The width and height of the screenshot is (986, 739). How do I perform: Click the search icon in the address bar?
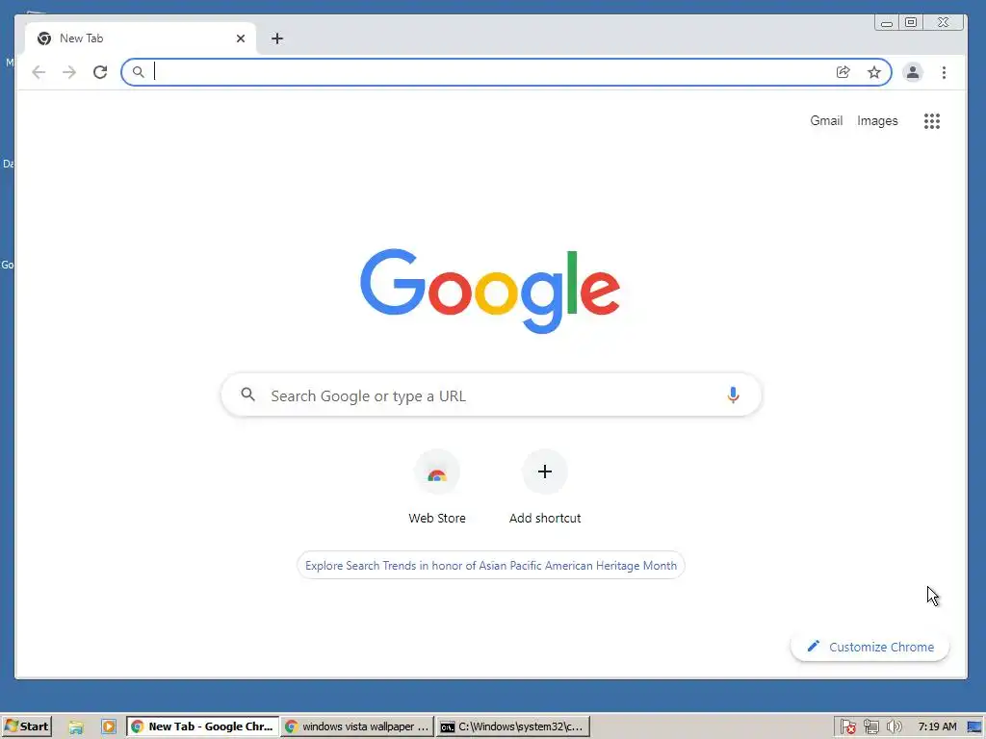pyautogui.click(x=139, y=72)
